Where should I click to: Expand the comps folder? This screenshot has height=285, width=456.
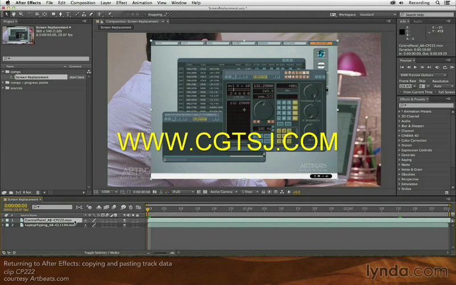3,72
